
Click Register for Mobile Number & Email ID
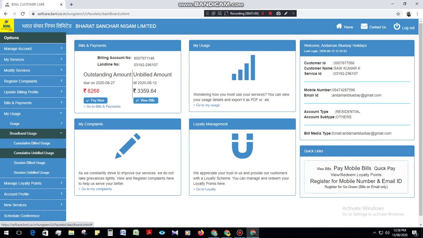click(356, 181)
